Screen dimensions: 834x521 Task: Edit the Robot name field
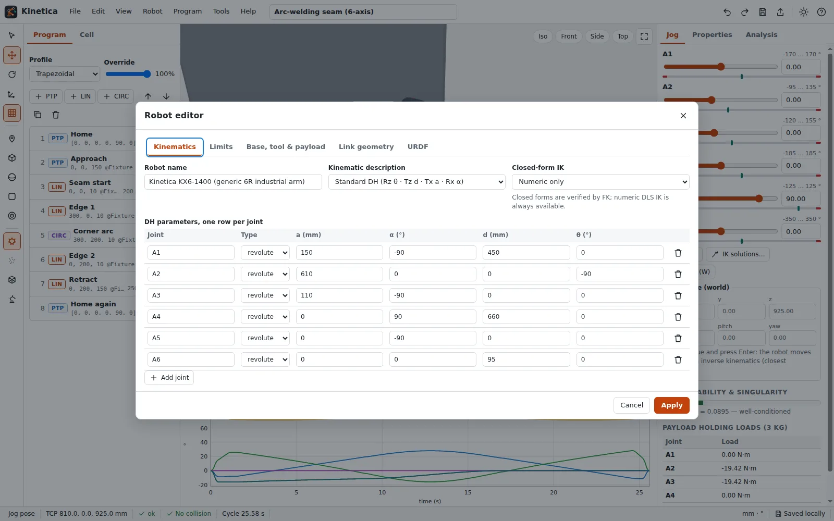click(233, 182)
